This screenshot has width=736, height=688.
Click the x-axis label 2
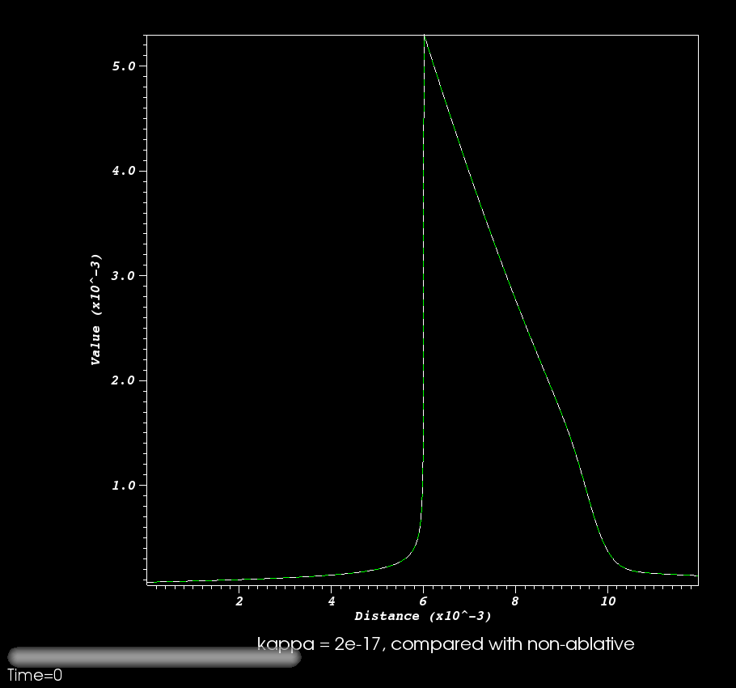239,601
